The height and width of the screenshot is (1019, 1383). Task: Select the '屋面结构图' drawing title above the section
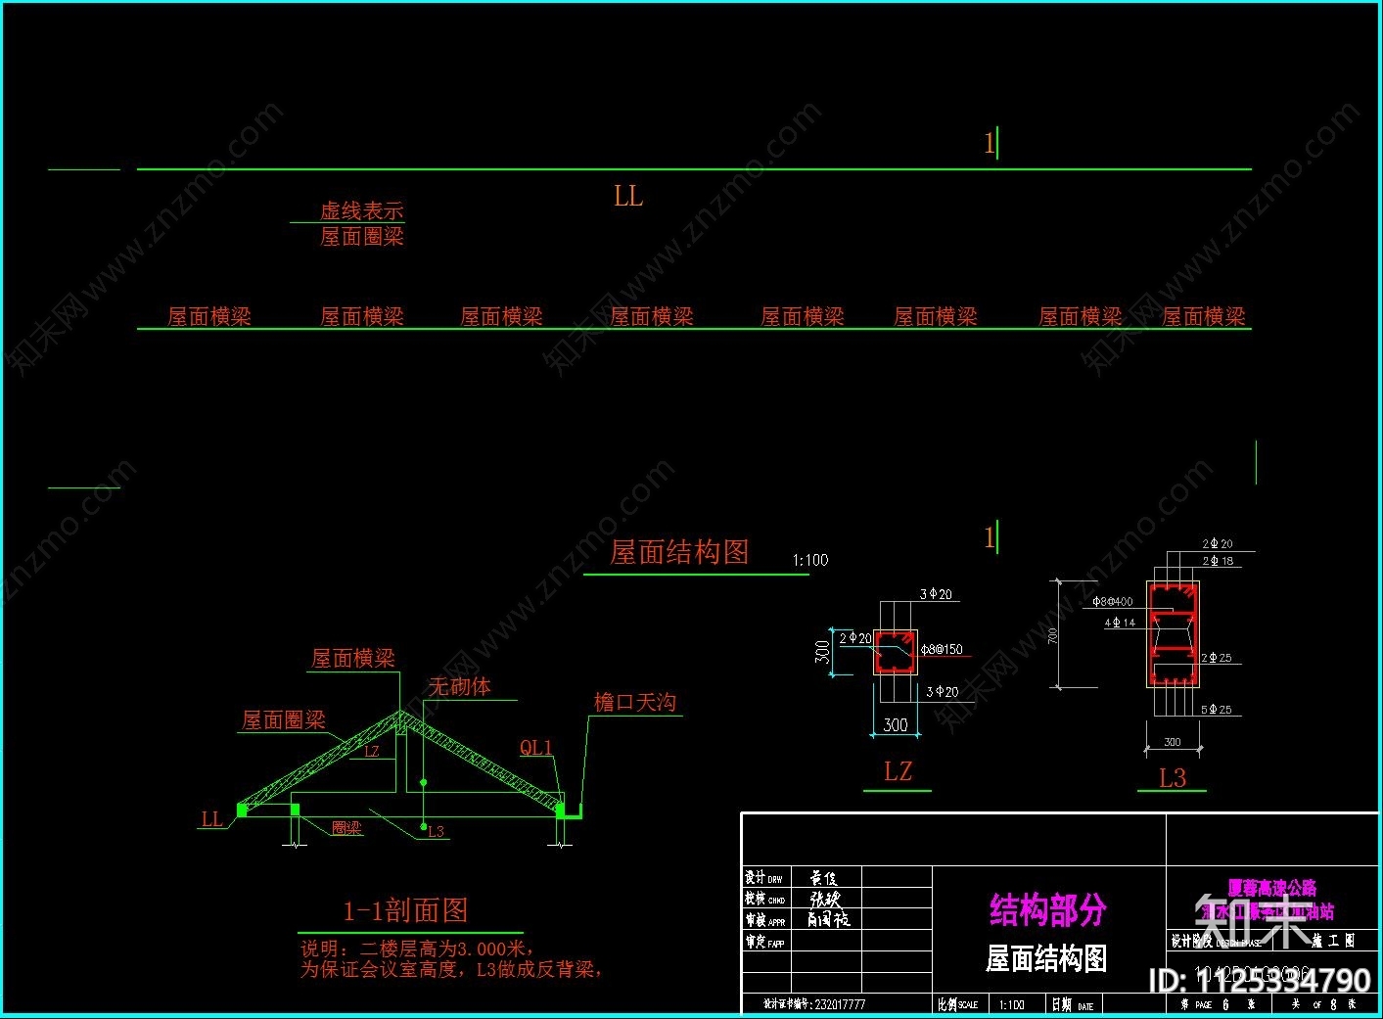tap(679, 553)
